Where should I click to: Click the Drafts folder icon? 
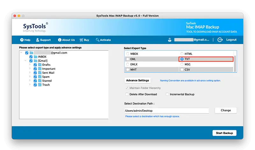coord(40,65)
